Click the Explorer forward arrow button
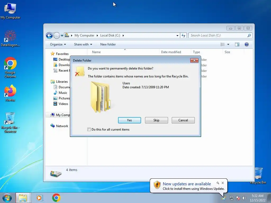The width and height of the screenshot is (271, 203). click(x=57, y=36)
